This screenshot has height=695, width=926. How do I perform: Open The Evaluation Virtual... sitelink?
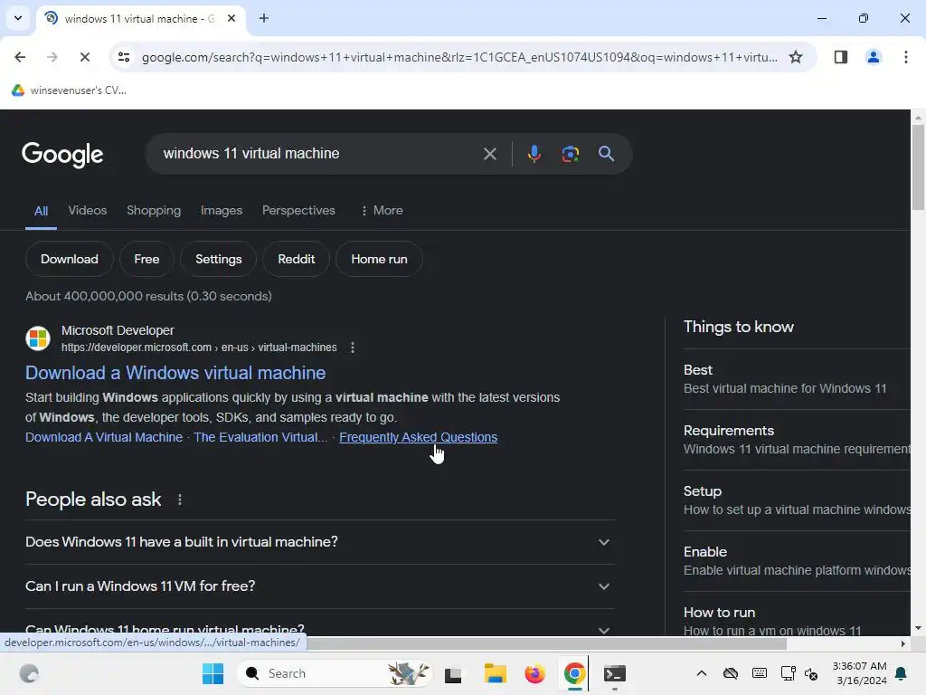(260, 437)
